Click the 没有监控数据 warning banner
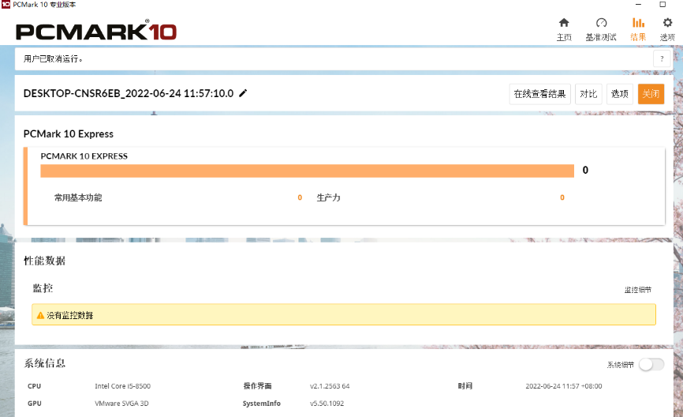 344,314
